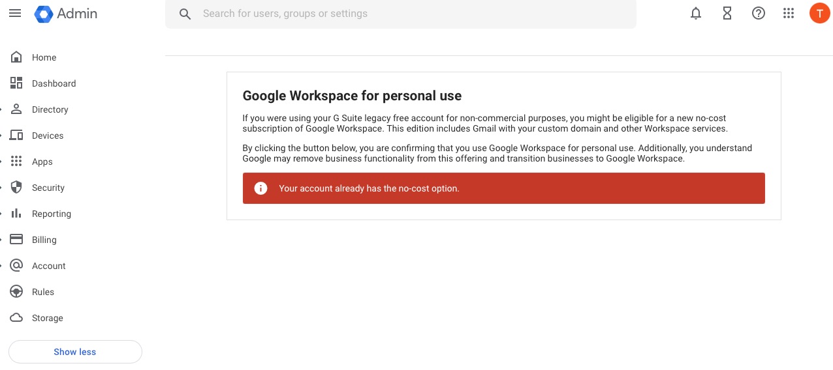This screenshot has height=370, width=833.
Task: Select the Security menu label
Action: pyautogui.click(x=48, y=188)
